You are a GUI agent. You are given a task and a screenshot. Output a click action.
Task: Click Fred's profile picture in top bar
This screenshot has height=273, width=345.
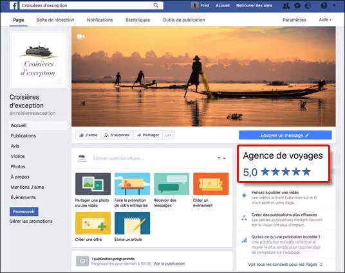(195, 6)
